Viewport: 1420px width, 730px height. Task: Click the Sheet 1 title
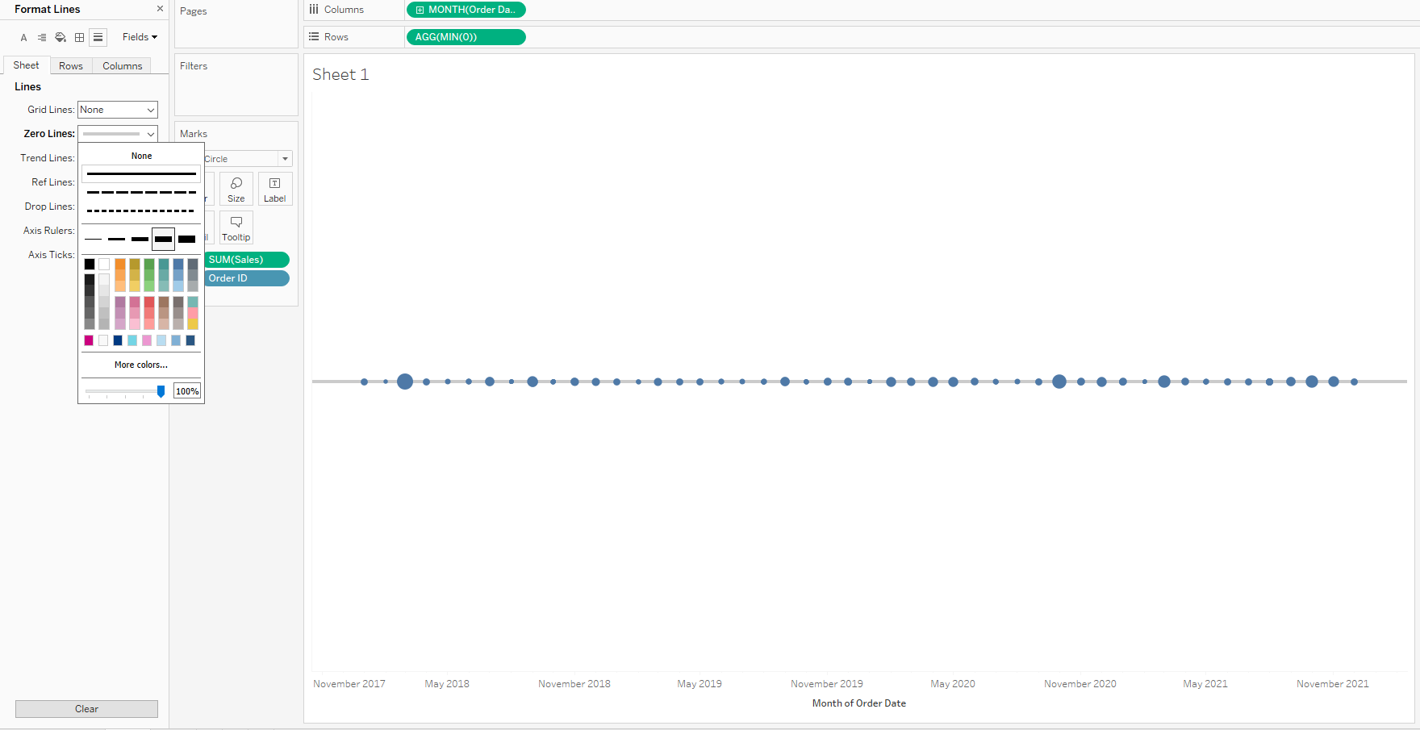point(340,74)
